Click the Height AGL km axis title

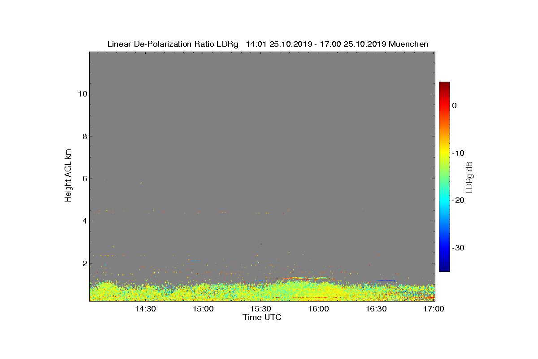(68, 175)
